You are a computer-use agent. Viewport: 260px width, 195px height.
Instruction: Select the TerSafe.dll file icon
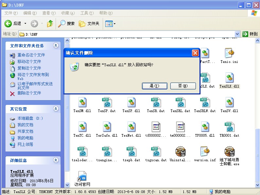pyautogui.click(x=107, y=127)
